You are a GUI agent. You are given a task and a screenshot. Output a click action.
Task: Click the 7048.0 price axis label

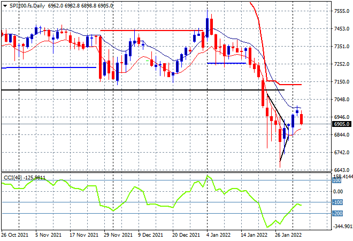click(x=342, y=100)
